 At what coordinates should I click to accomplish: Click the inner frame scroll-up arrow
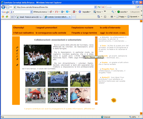96,37
